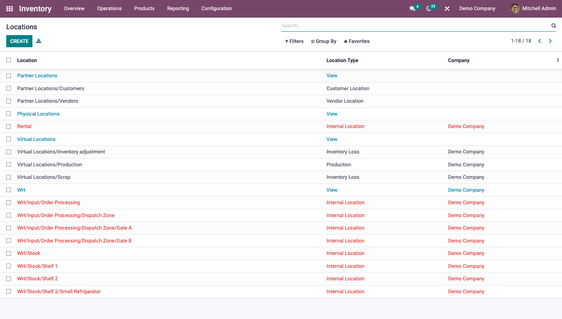Click the debug tools wrench icon
This screenshot has width=562, height=319.
coord(447,9)
